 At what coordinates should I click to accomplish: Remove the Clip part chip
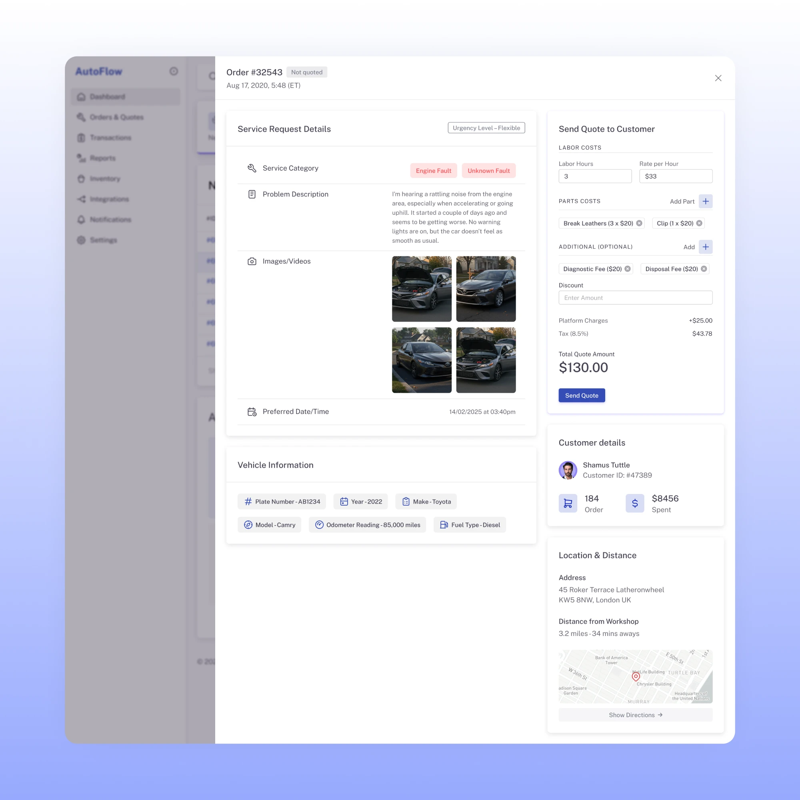[x=699, y=223]
